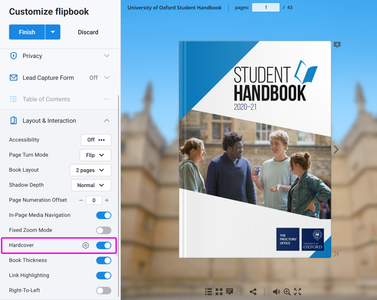Image resolution: width=377 pixels, height=300 pixels.
Task: Expand the Privacy section
Action: [107, 56]
